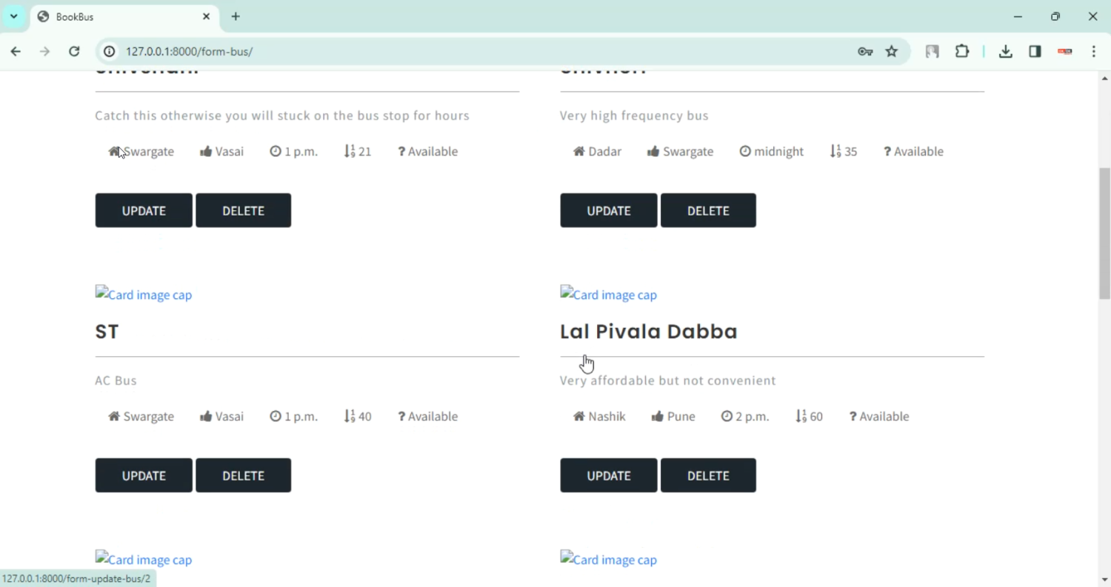This screenshot has width=1111, height=587.
Task: Click UPDATE for the ST bus
Action: tap(144, 475)
